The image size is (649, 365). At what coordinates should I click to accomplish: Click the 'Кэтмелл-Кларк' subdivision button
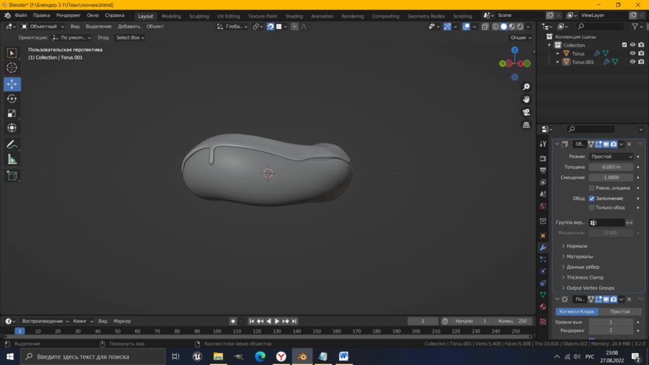[577, 312]
